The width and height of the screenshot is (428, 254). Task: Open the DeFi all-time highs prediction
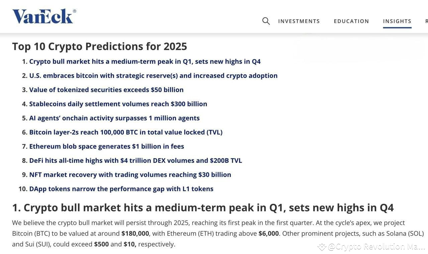[x=136, y=160]
